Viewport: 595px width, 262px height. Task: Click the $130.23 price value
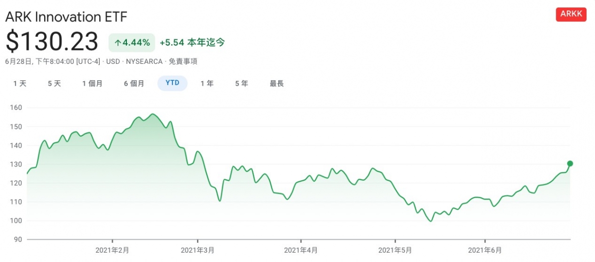(x=52, y=42)
